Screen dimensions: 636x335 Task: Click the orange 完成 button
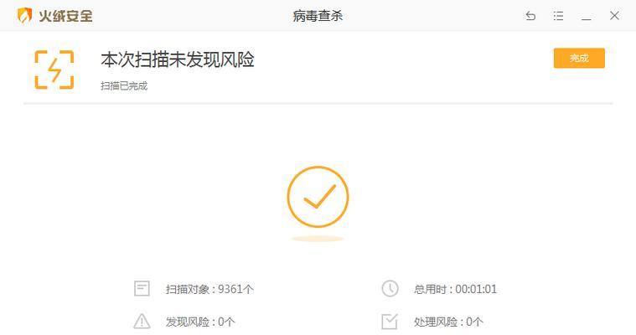point(579,58)
